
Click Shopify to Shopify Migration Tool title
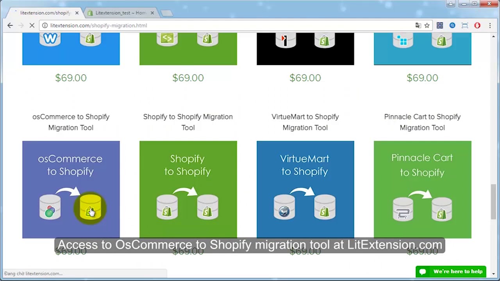[x=188, y=122]
